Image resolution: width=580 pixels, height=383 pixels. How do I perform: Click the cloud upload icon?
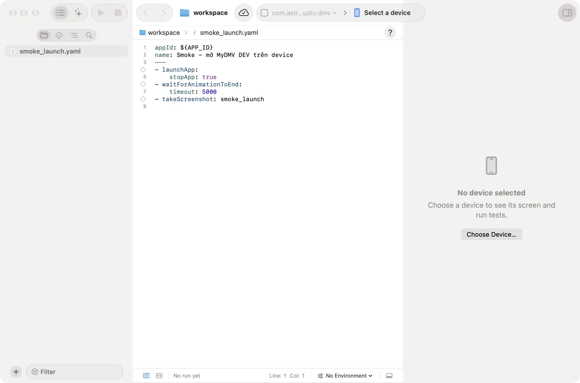244,13
